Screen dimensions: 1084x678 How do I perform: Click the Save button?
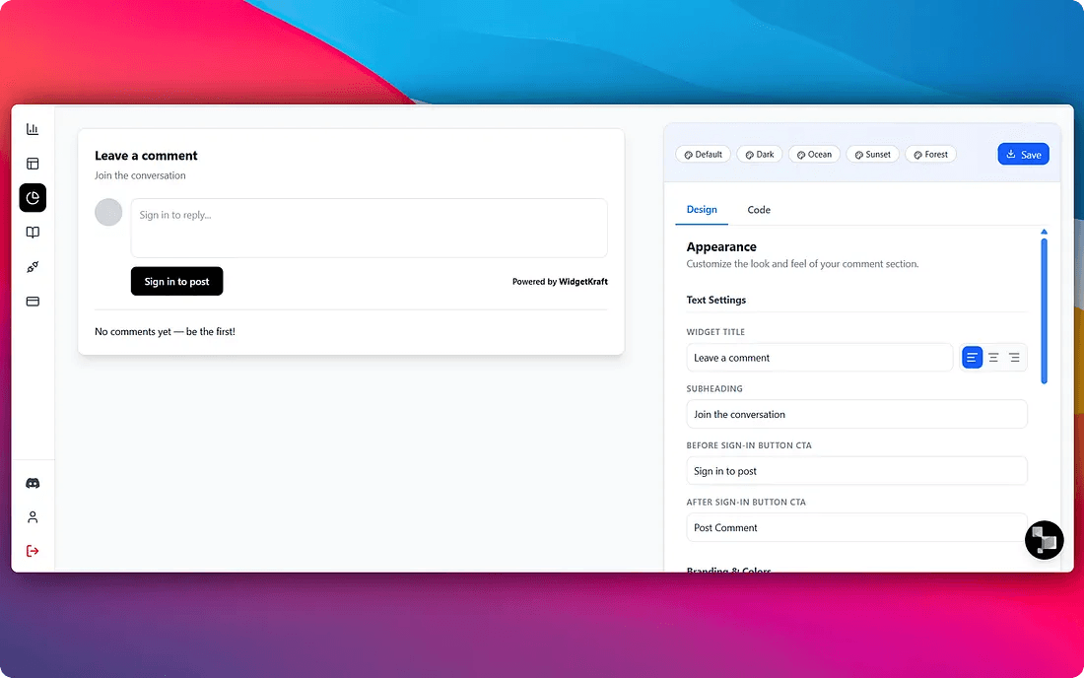pyautogui.click(x=1023, y=154)
